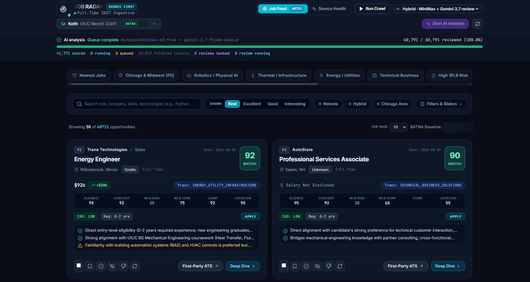This screenshot has height=282, width=530.
Task: Click the dollar icon by Salary Not Disclosed
Action: tap(282, 185)
